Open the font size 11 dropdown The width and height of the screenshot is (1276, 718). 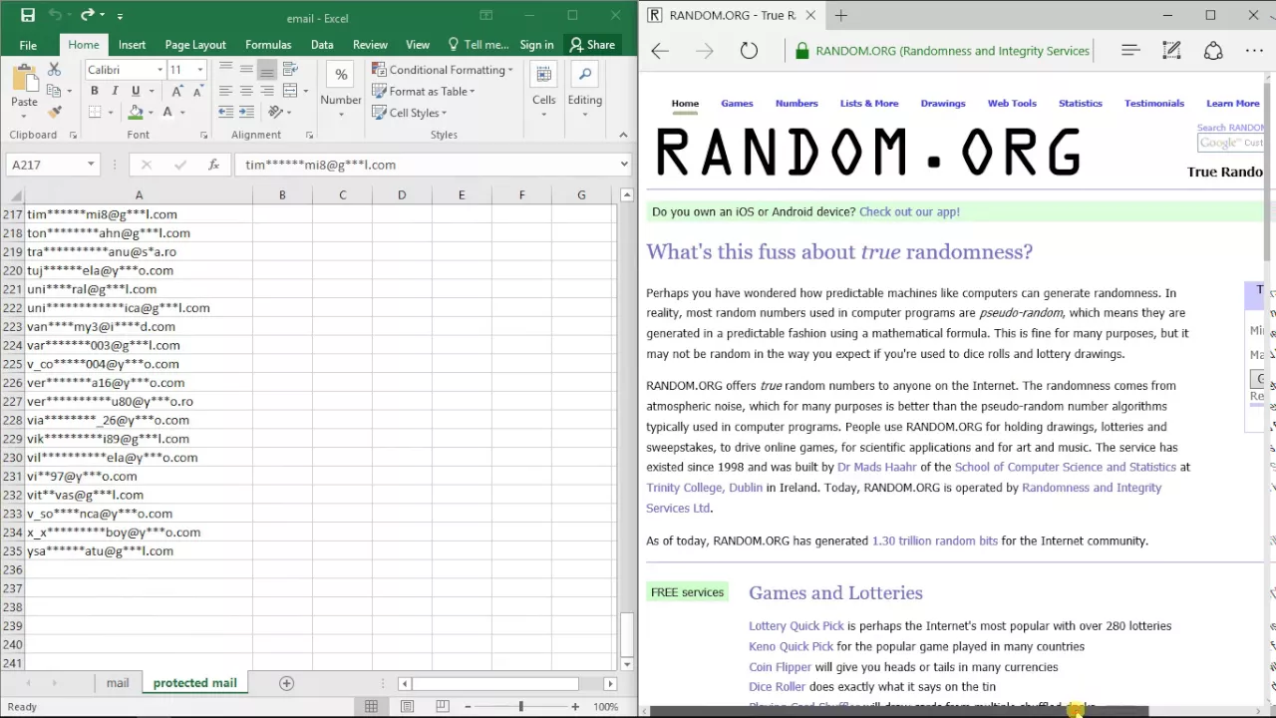coord(199,70)
